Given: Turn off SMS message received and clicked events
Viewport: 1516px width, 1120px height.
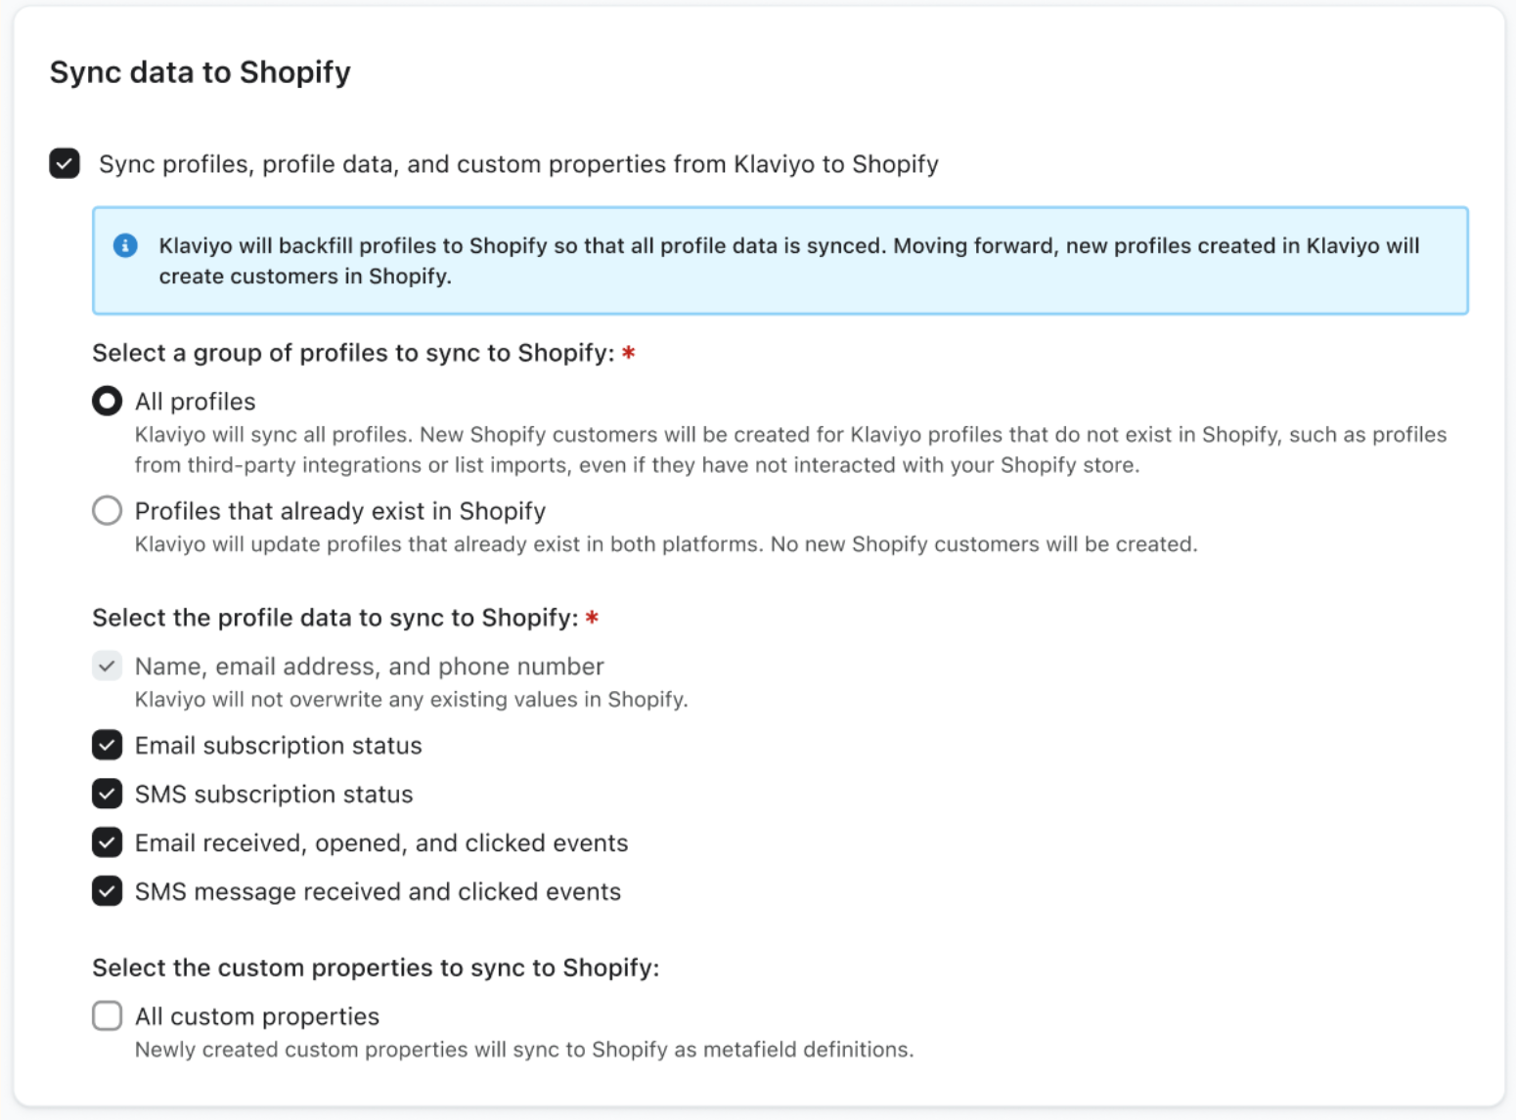Looking at the screenshot, I should (107, 891).
